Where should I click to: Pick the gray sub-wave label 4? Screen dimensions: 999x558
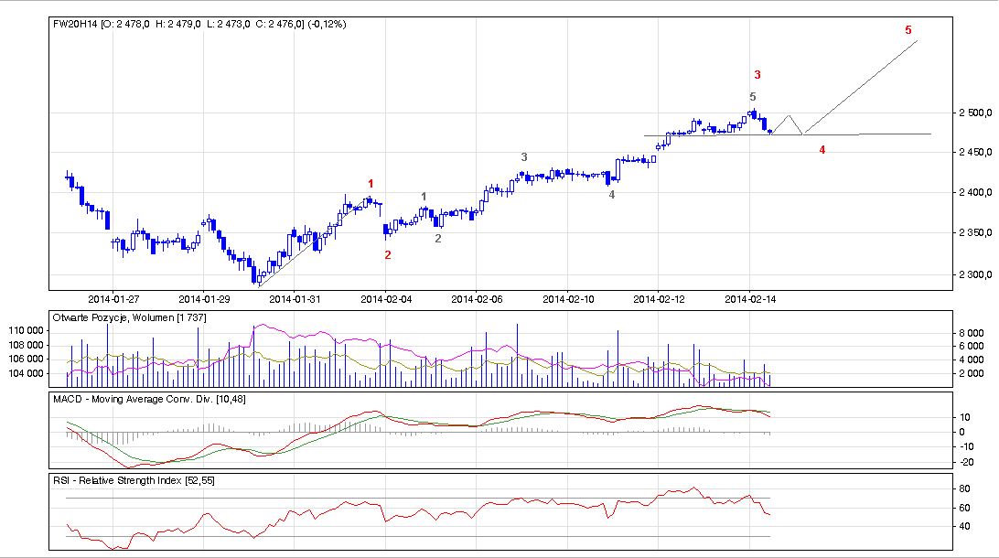[612, 194]
